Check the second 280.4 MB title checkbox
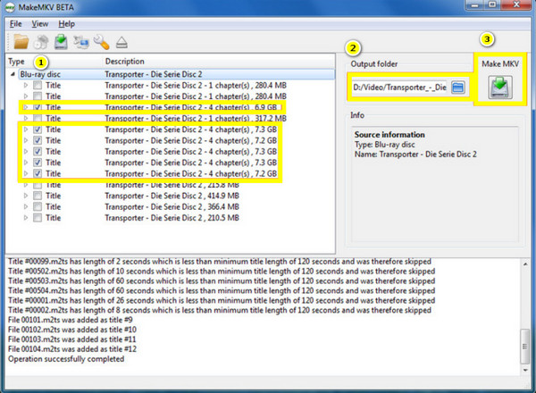This screenshot has width=536, height=393. (x=38, y=96)
